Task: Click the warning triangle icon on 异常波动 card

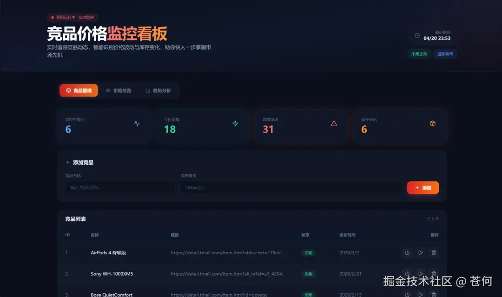Action: (334, 123)
